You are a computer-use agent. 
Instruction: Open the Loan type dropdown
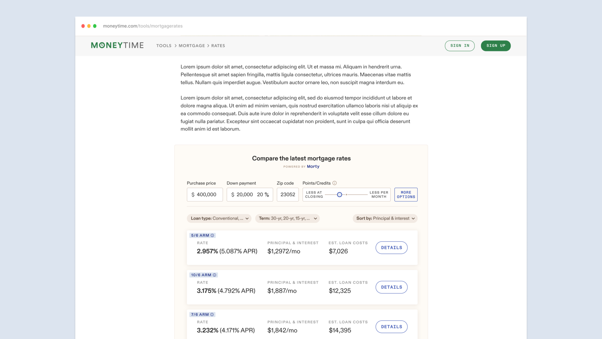219,218
